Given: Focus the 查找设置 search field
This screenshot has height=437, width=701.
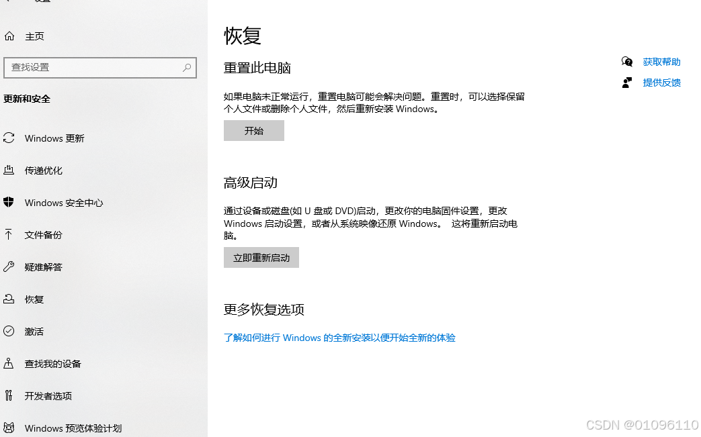Looking at the screenshot, I should [100, 67].
